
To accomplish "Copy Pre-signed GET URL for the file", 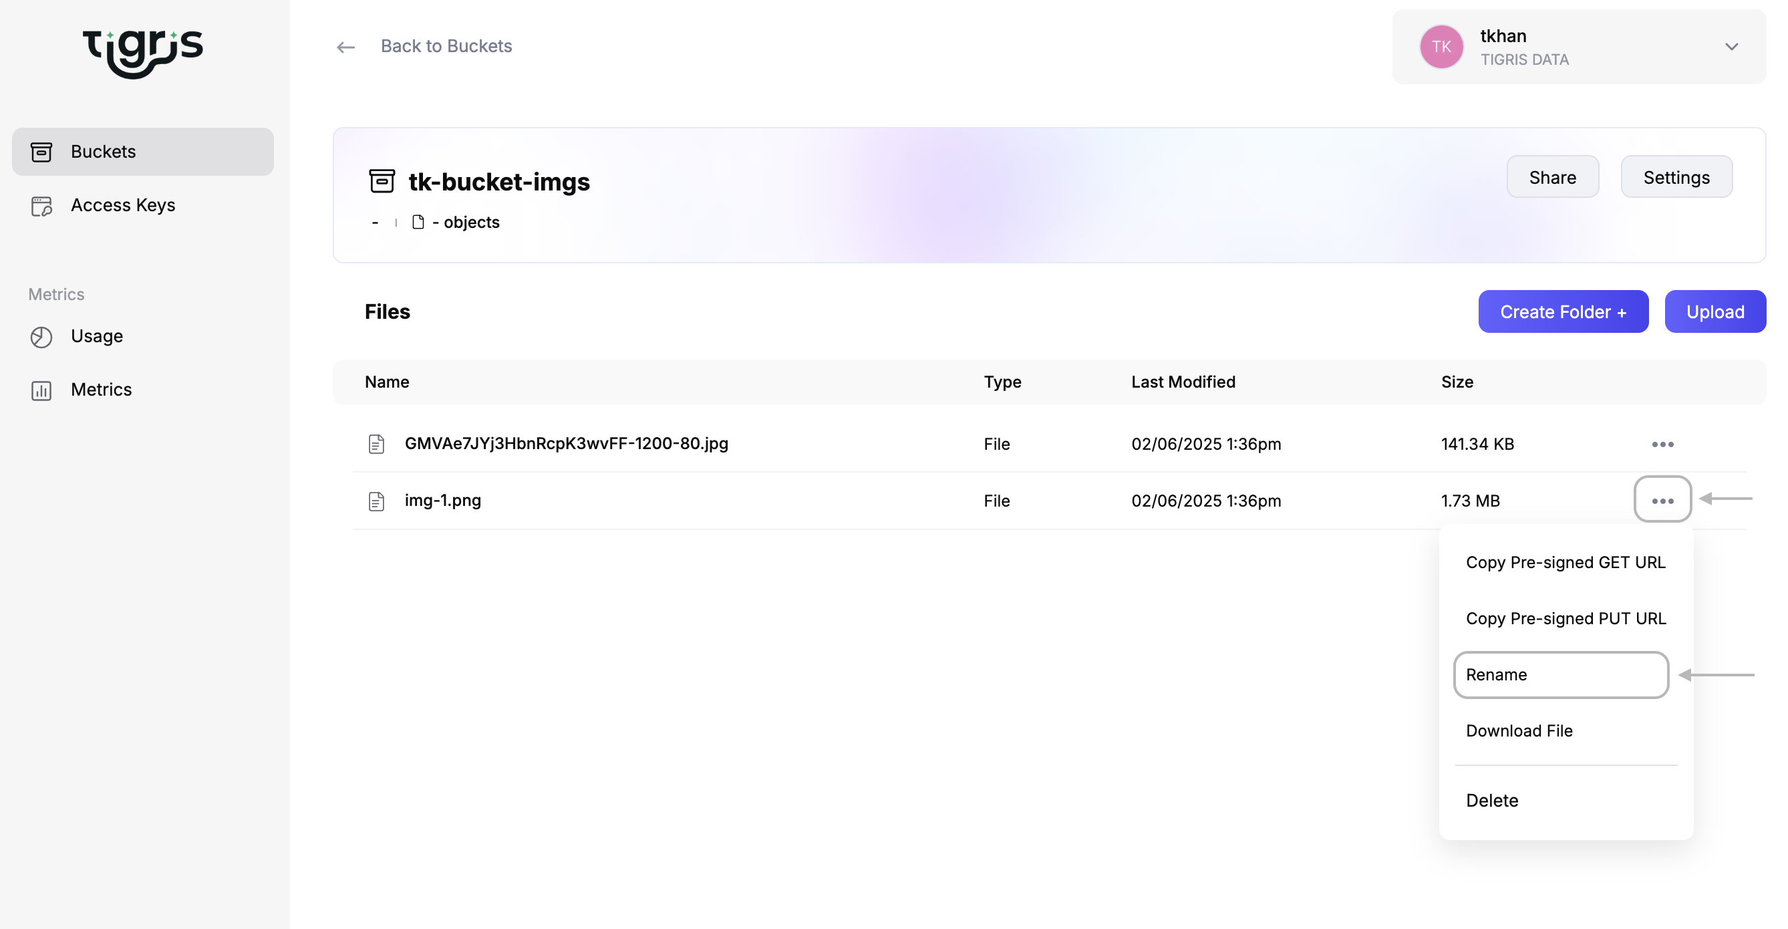I will point(1566,561).
